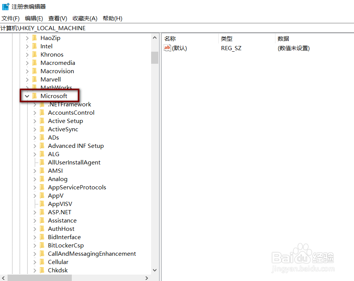
Task: Click the ab string value icon for (默认)
Action: pyautogui.click(x=167, y=48)
